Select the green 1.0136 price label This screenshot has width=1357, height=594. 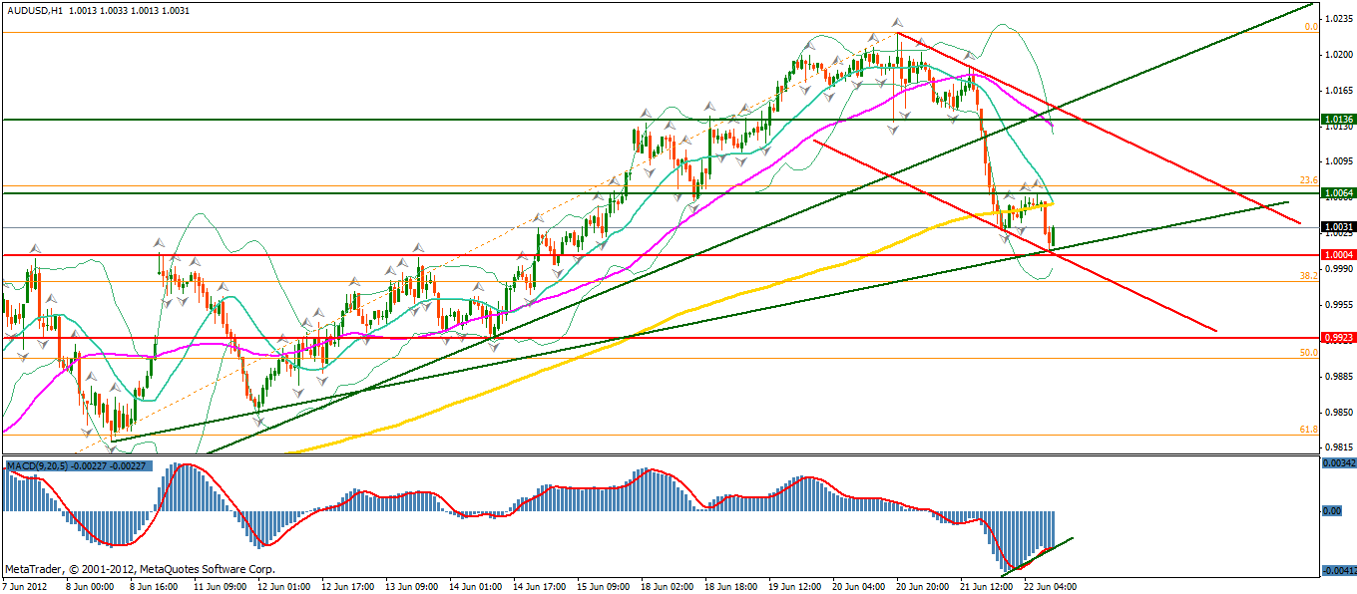[x=1337, y=120]
